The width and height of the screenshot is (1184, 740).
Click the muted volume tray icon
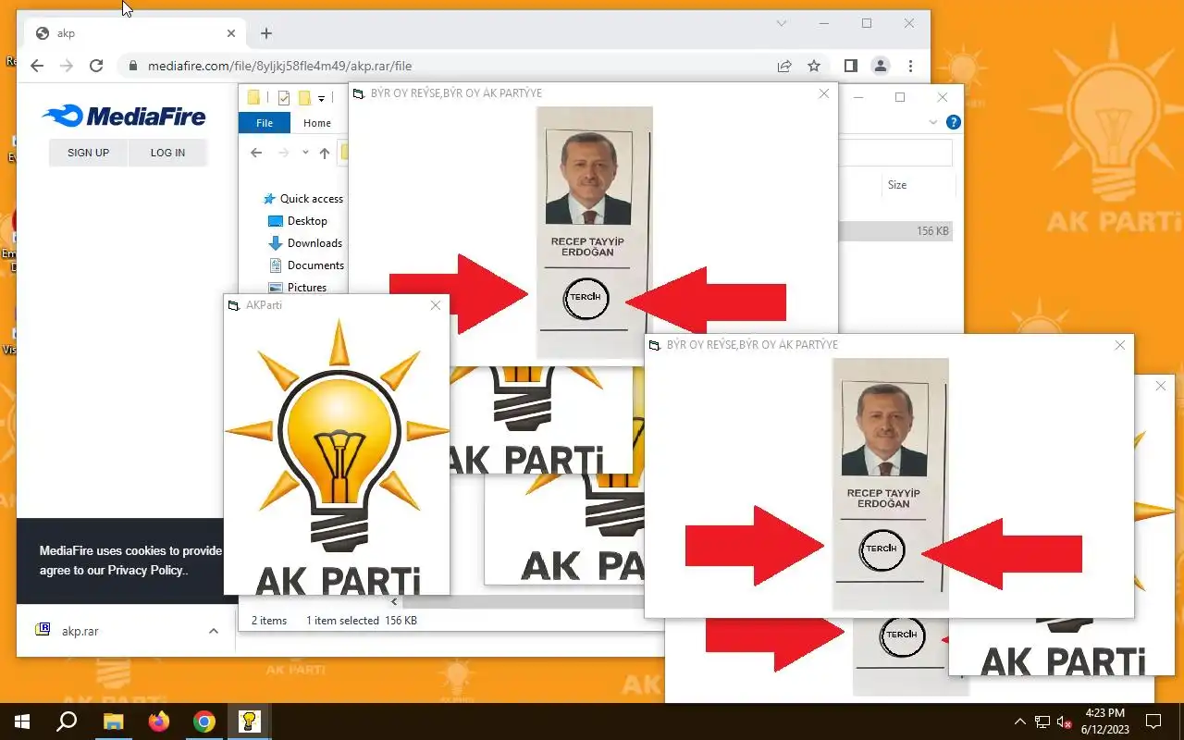coord(1065,721)
